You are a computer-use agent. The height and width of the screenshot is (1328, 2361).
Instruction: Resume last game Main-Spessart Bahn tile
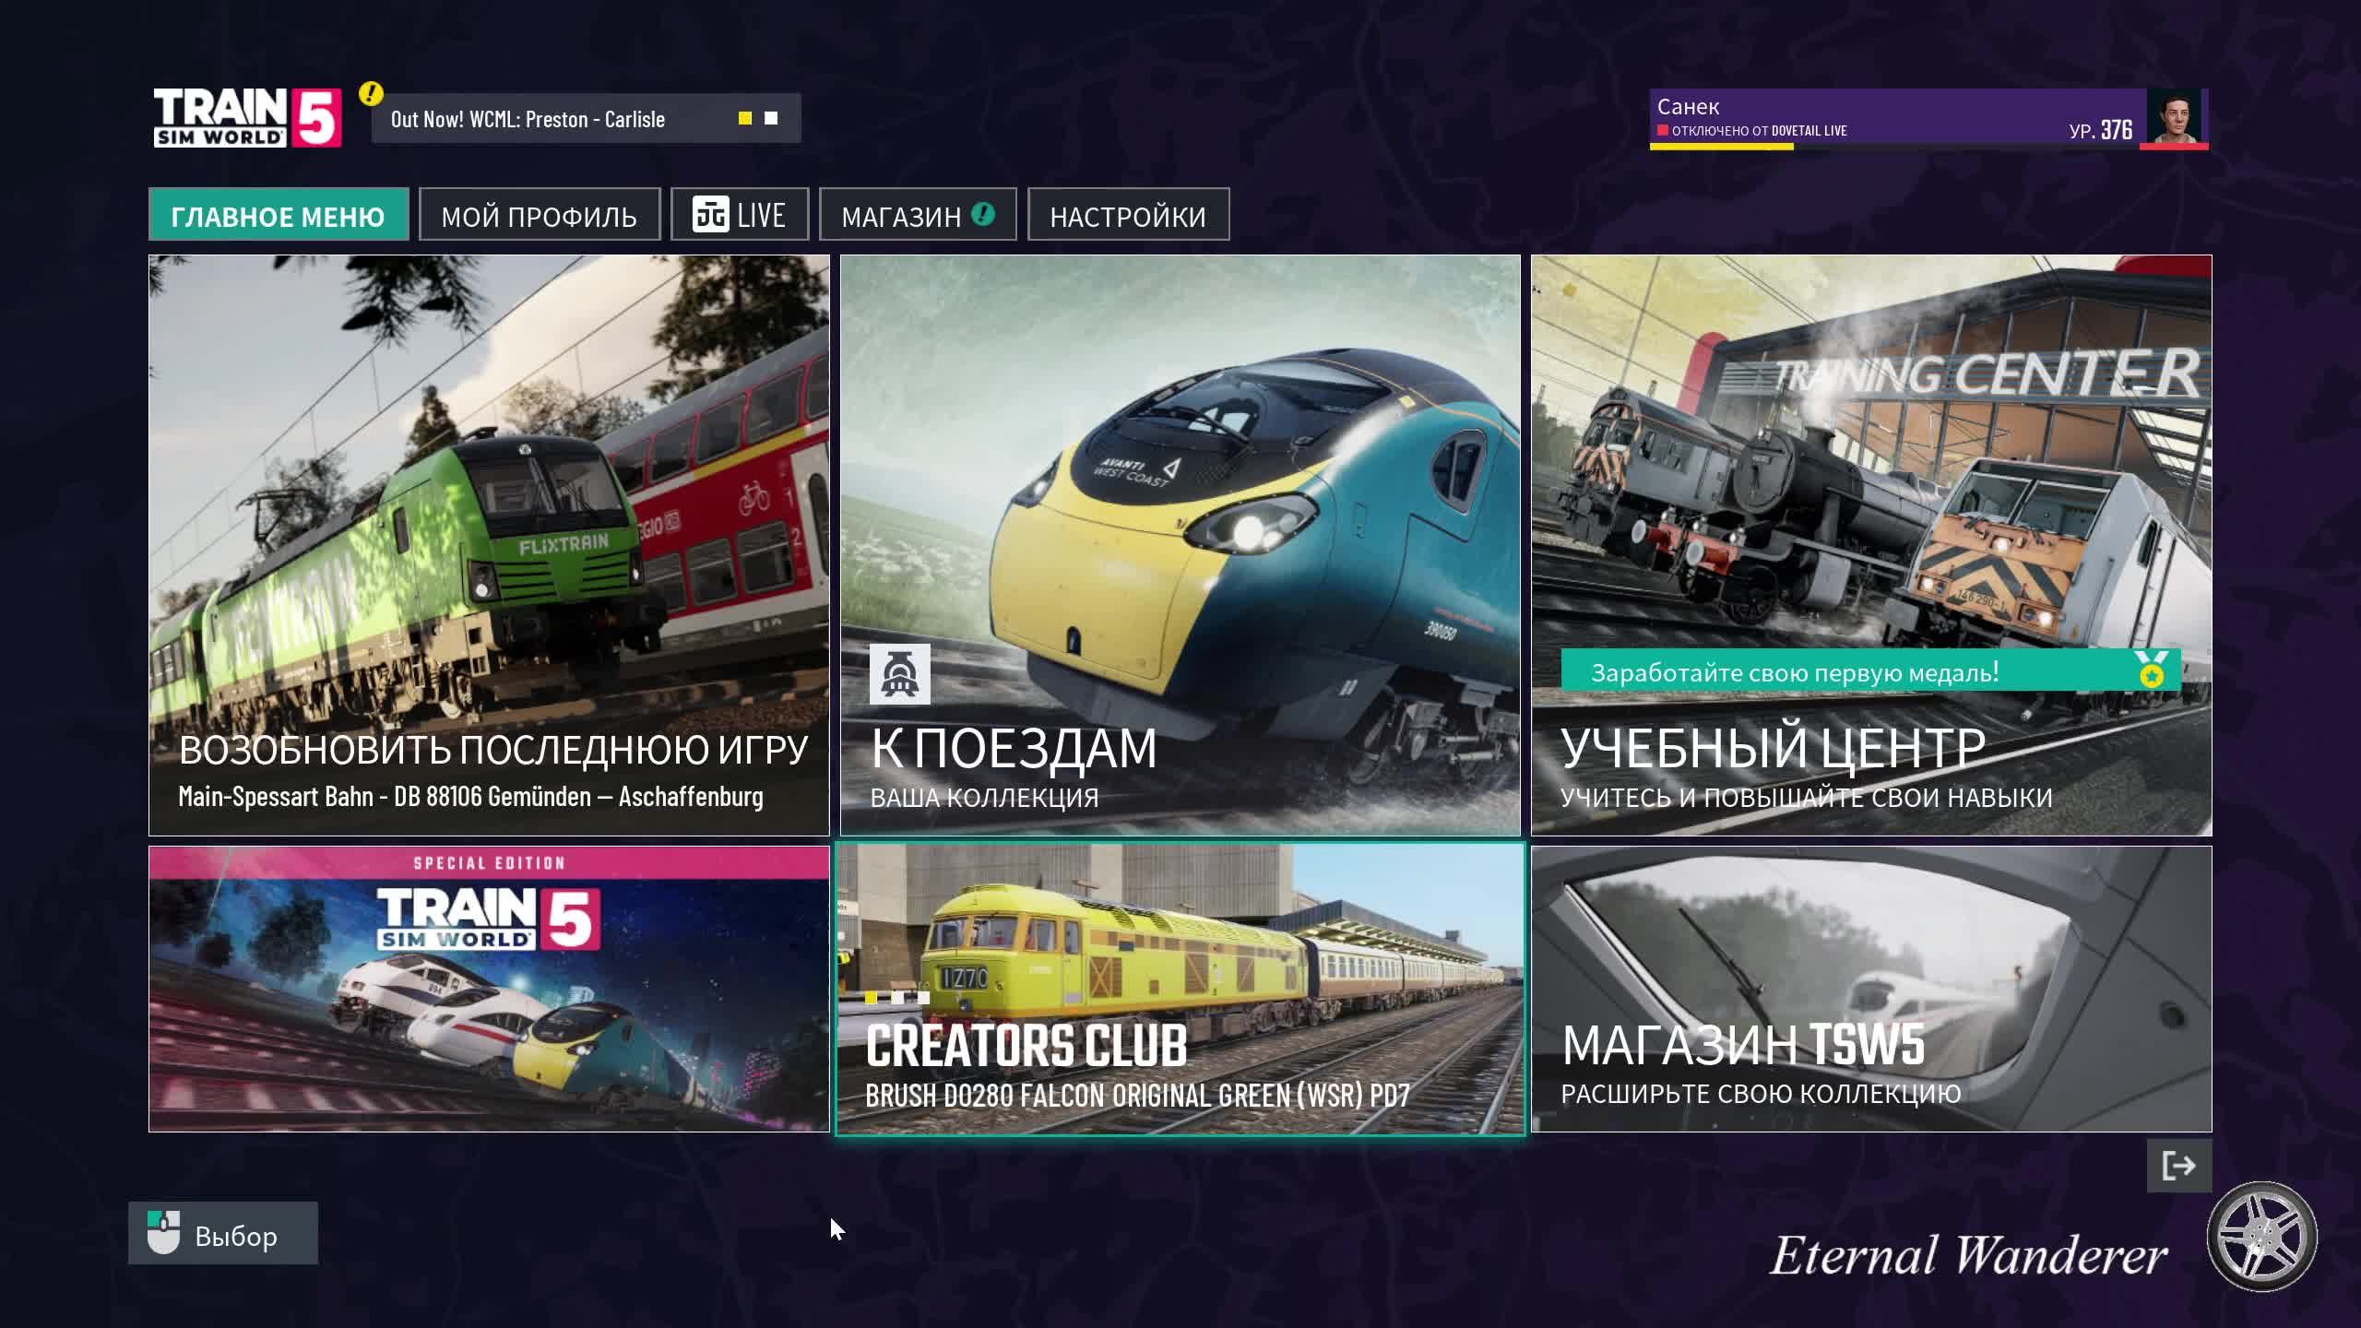tap(489, 545)
